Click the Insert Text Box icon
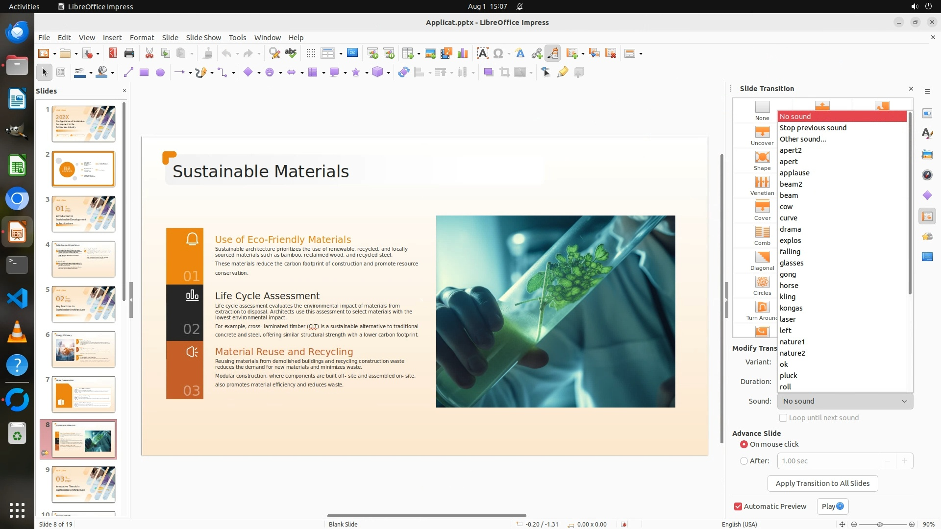The image size is (941, 529). [482, 53]
